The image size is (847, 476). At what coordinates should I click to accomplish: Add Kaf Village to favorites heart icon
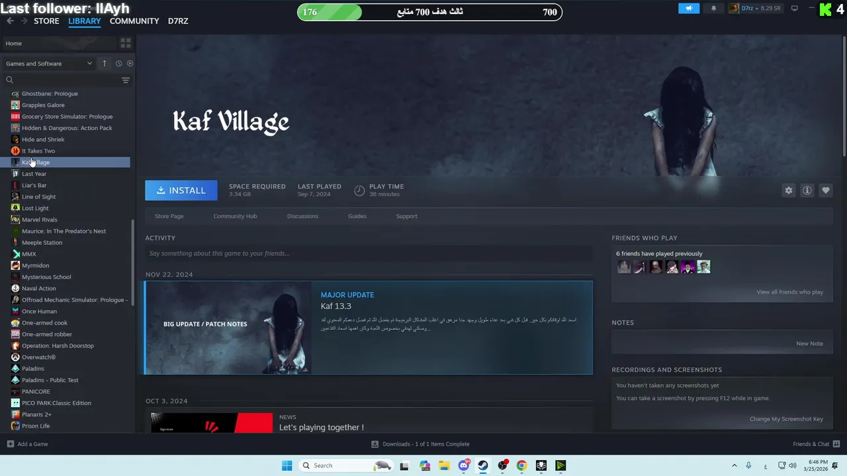click(x=825, y=190)
